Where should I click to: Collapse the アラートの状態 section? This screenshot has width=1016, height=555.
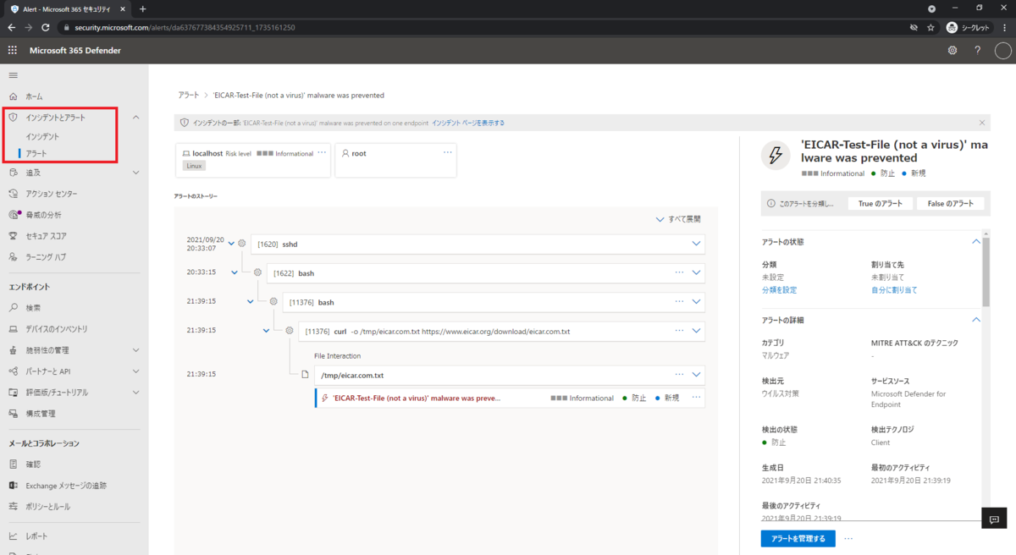coord(976,242)
